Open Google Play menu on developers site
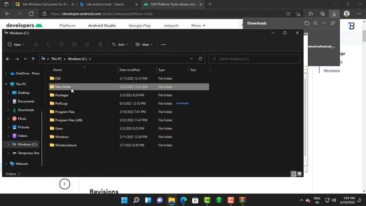 pos(140,25)
